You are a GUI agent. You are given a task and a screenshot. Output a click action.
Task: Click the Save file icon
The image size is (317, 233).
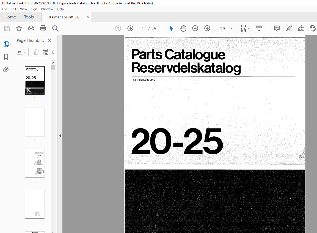pyautogui.click(x=7, y=28)
